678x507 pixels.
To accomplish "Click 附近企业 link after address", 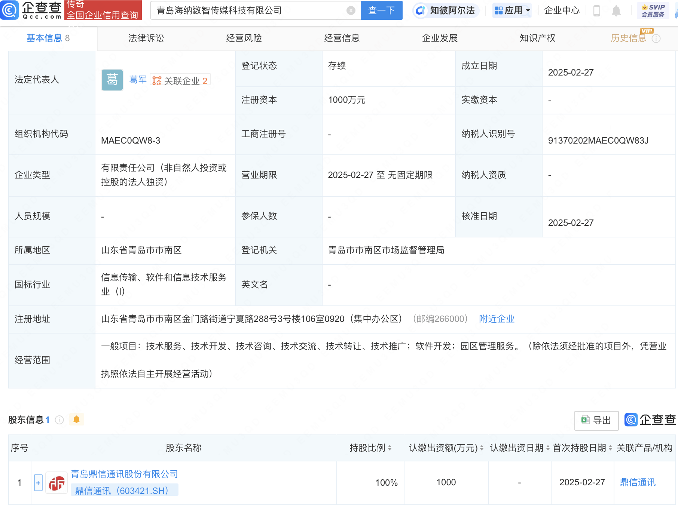I will point(497,319).
